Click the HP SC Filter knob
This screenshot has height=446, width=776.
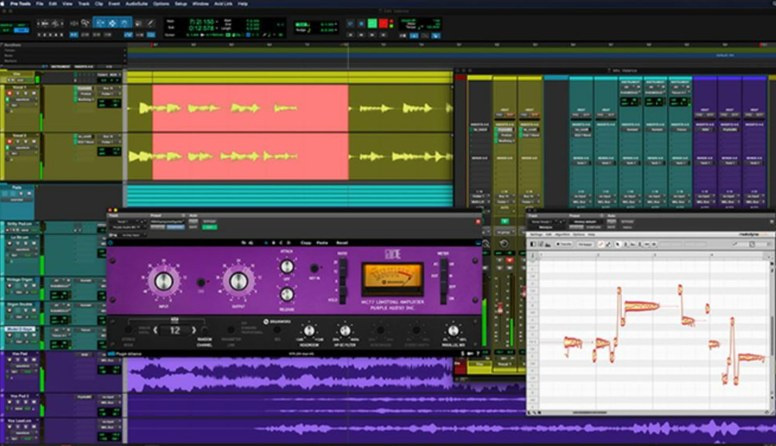pos(345,330)
